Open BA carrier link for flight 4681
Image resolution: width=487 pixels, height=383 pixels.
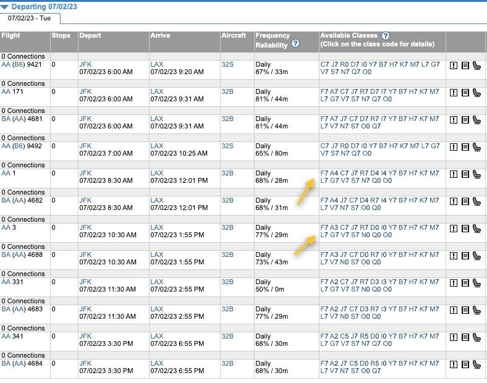tap(6, 119)
